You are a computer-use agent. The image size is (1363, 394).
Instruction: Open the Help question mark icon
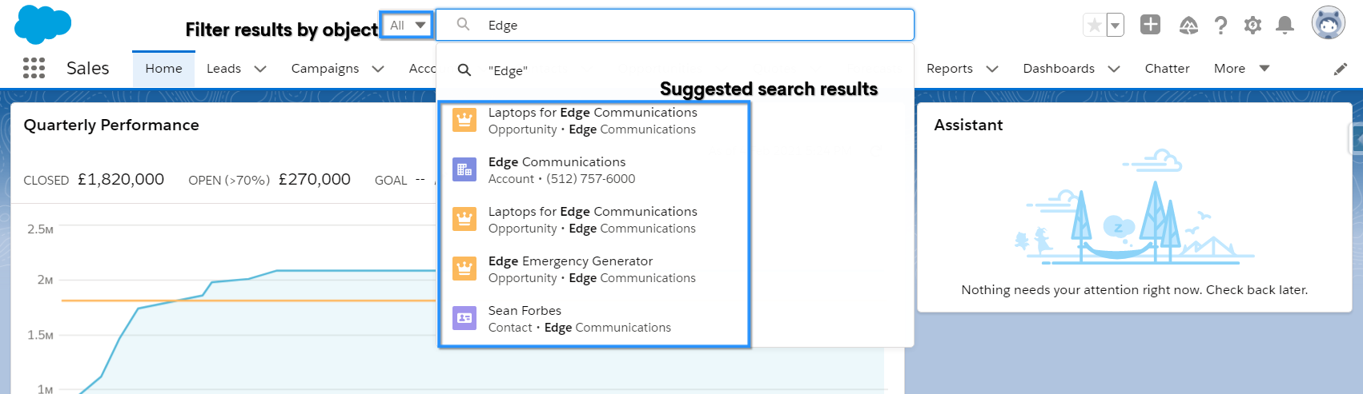click(1220, 26)
